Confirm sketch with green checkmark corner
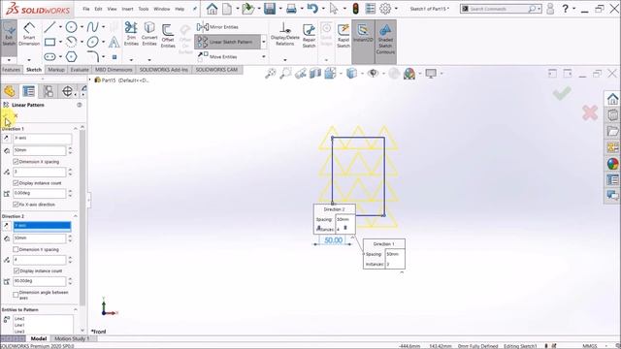This screenshot has width=621, height=349. 562,93
